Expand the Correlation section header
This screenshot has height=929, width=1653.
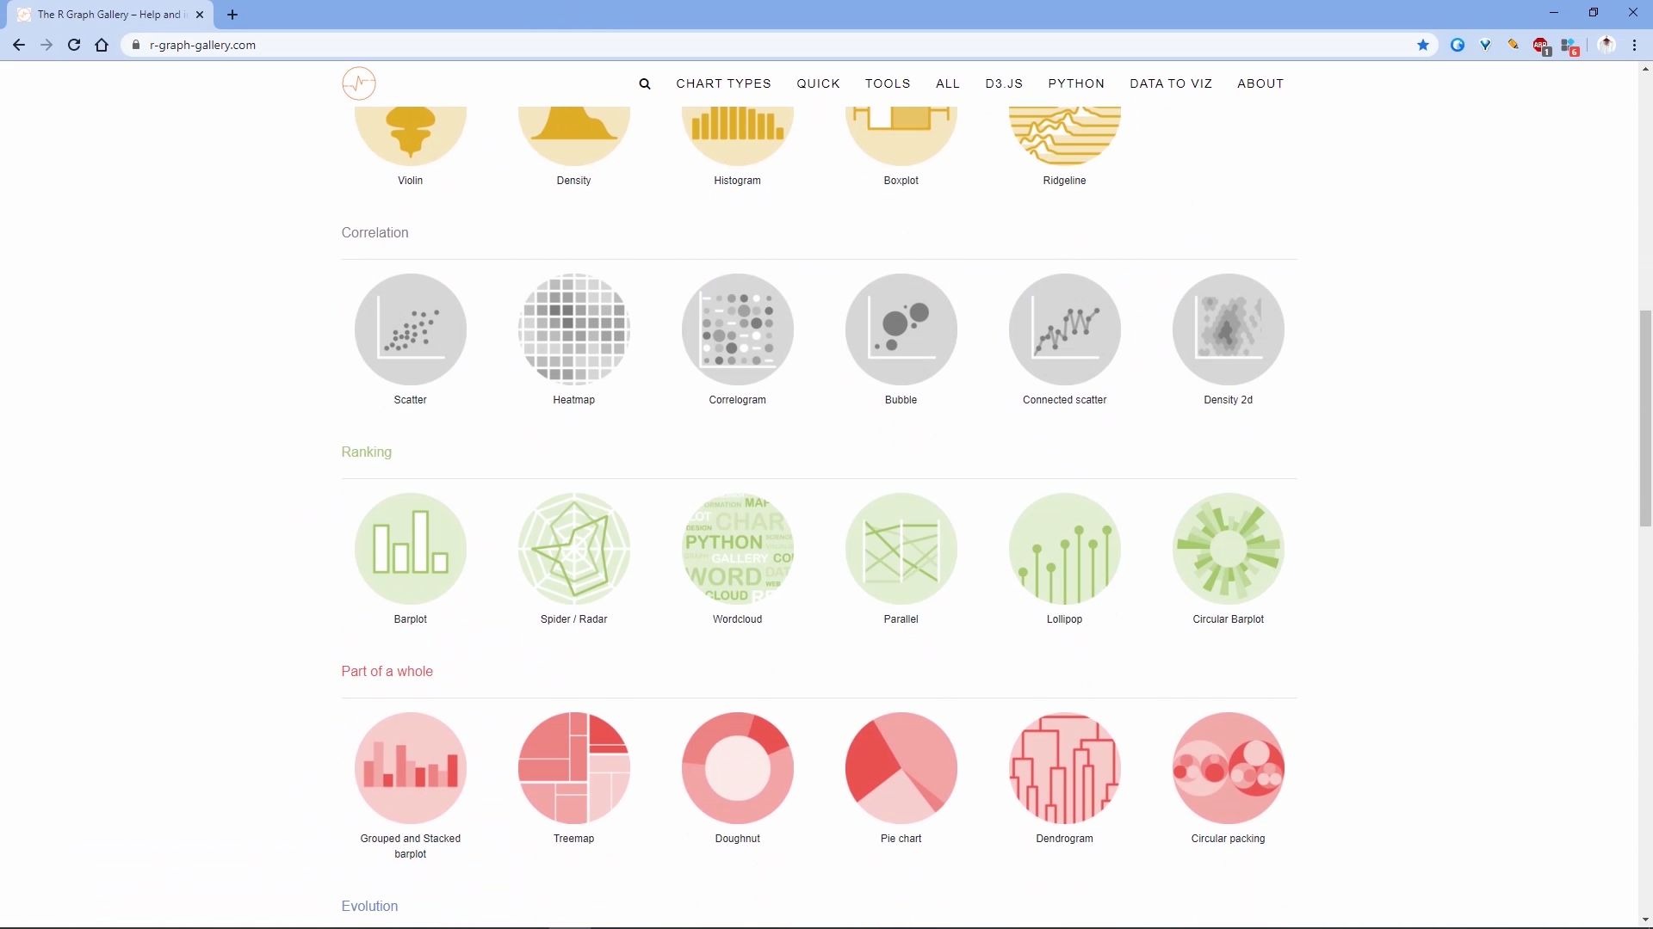(x=375, y=232)
